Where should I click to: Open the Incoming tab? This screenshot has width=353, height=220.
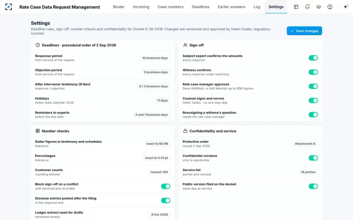tap(141, 7)
